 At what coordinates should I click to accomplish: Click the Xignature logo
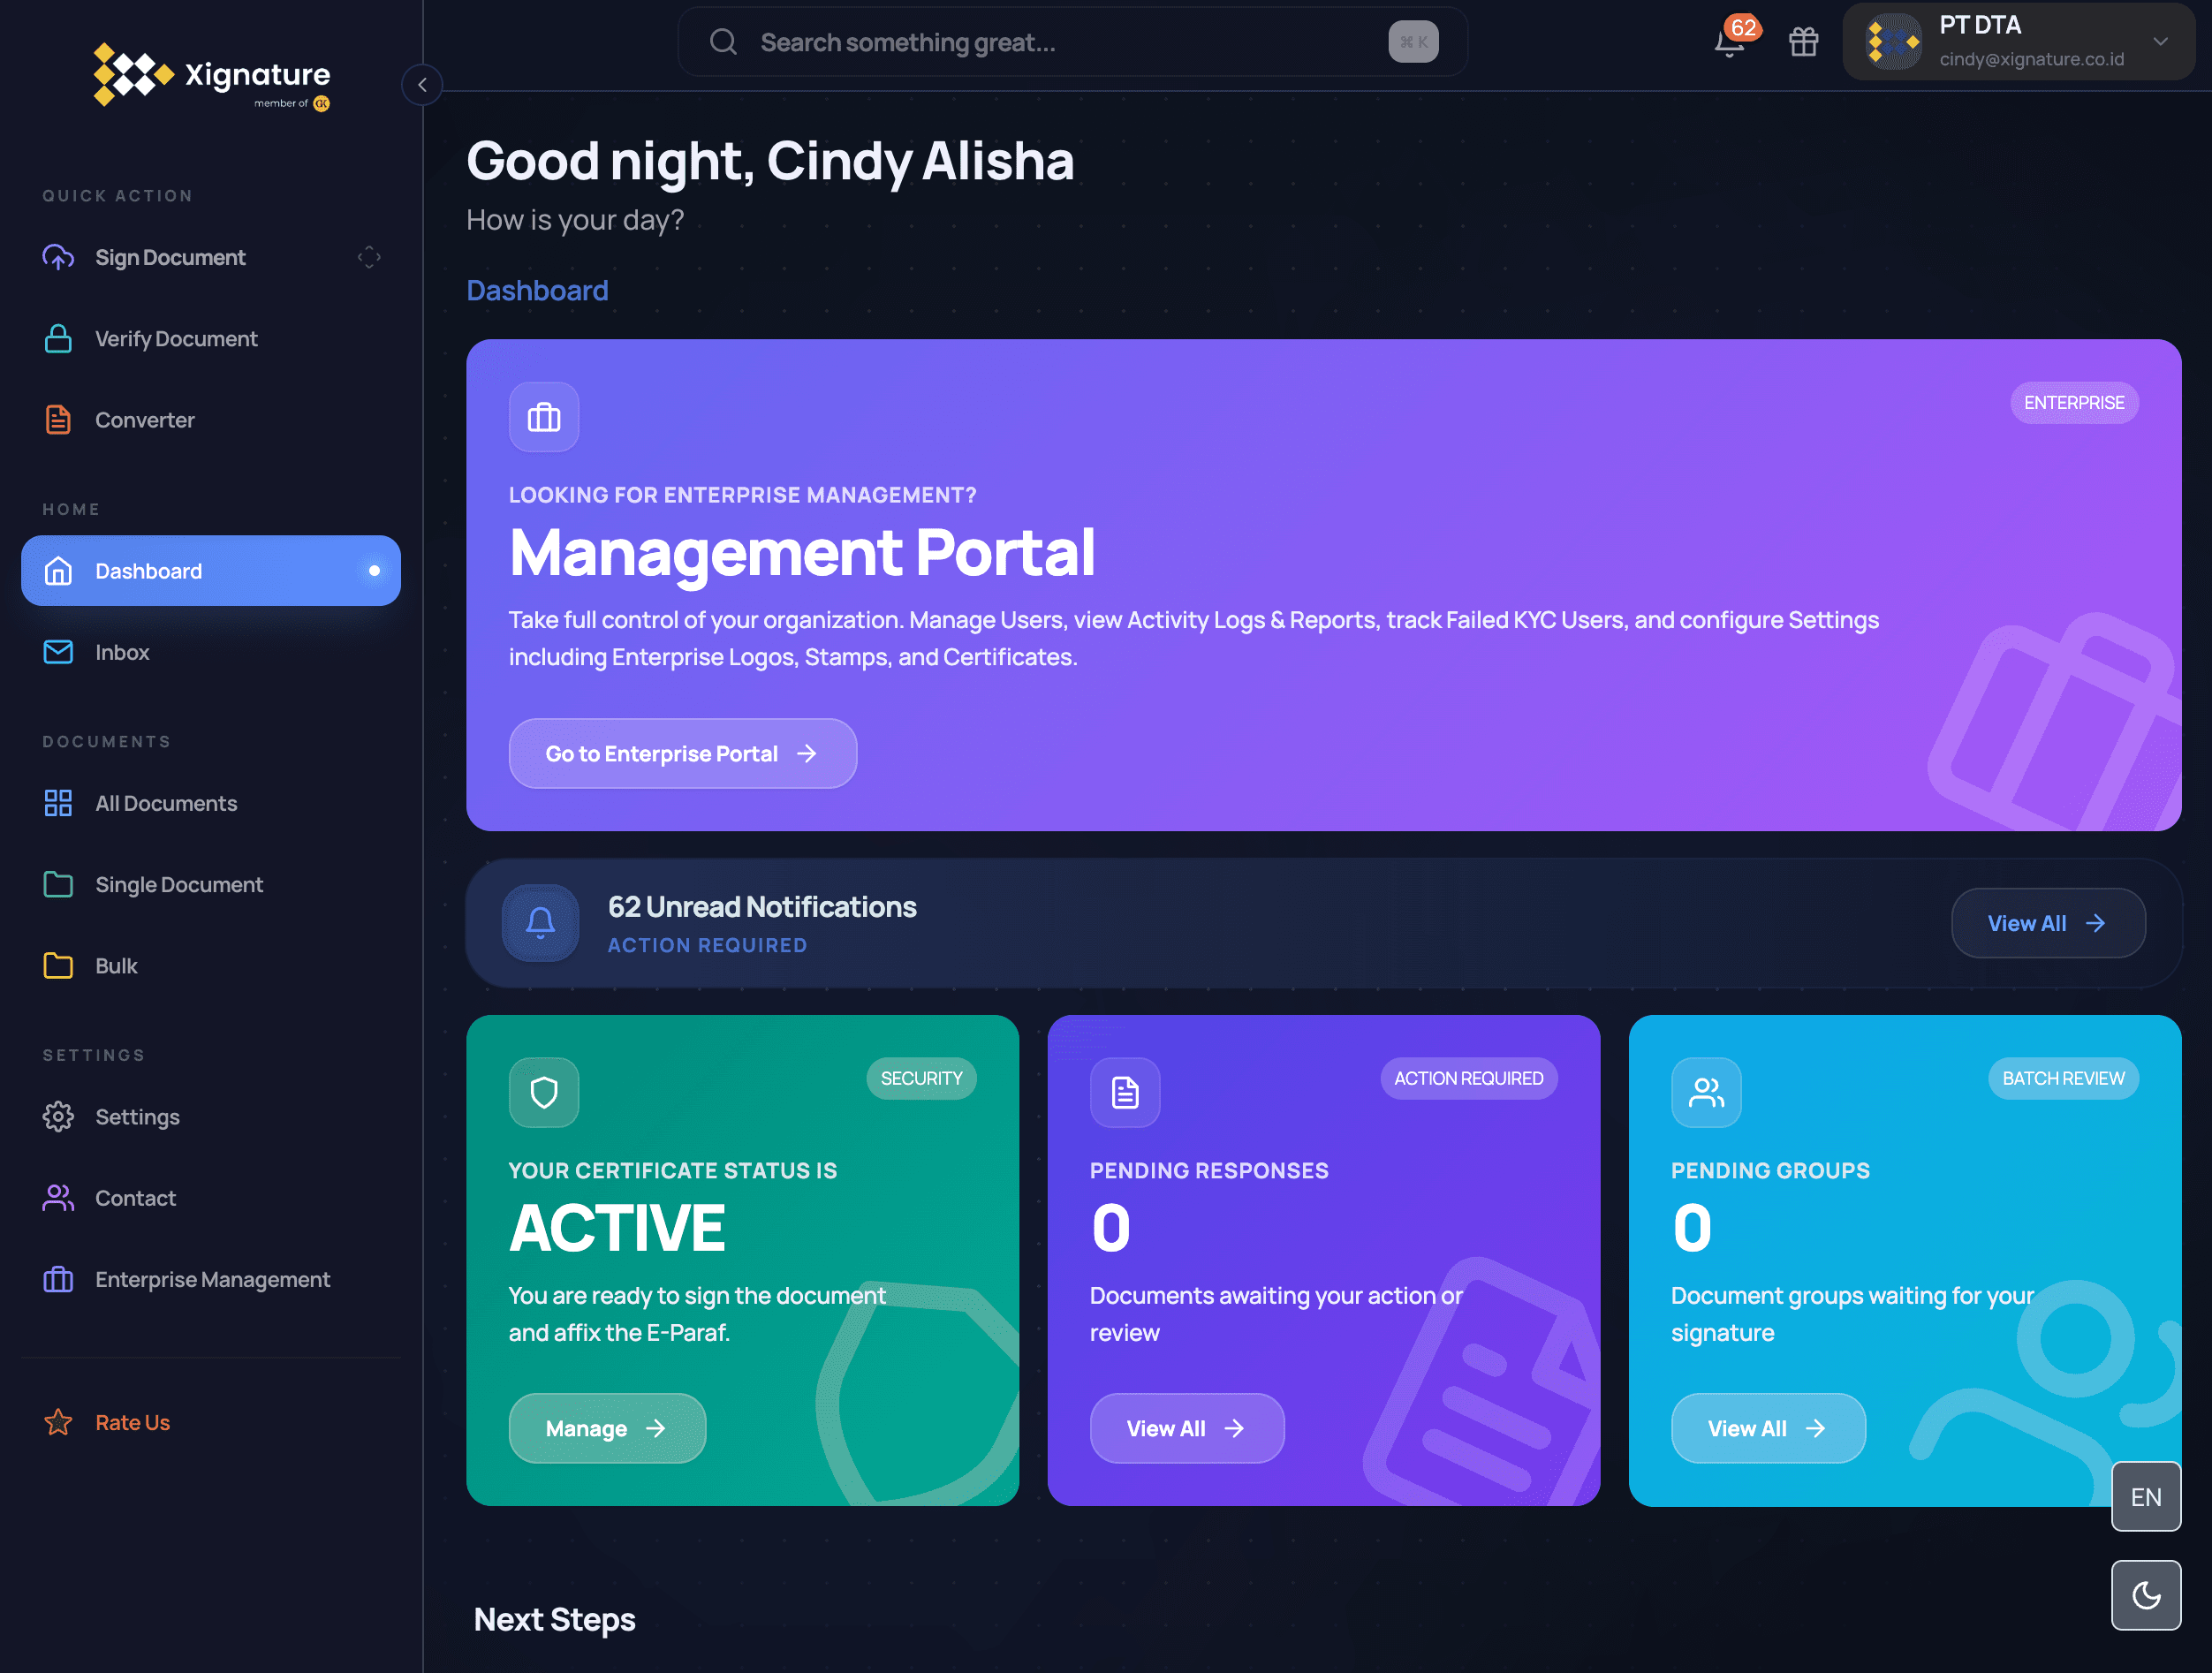[212, 76]
